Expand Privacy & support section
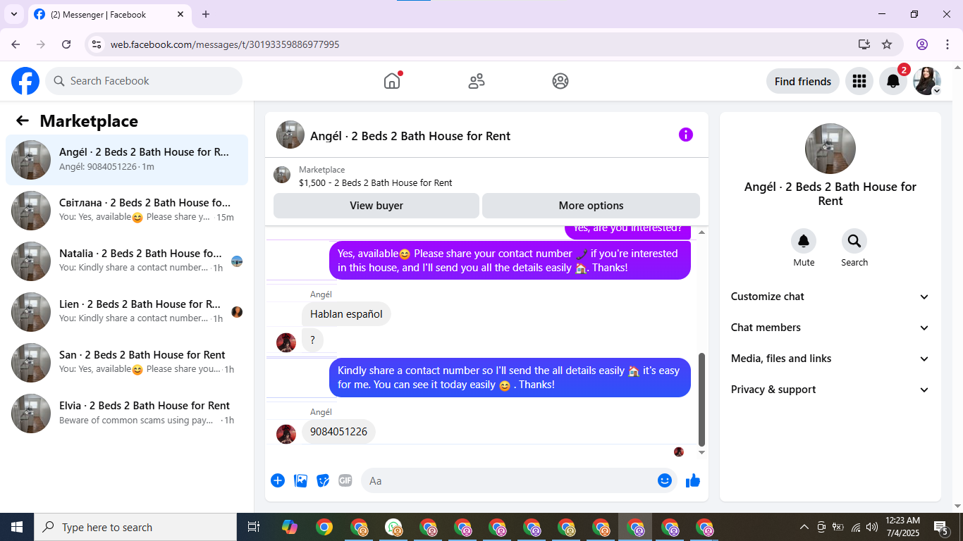The width and height of the screenshot is (963, 541). click(x=830, y=390)
